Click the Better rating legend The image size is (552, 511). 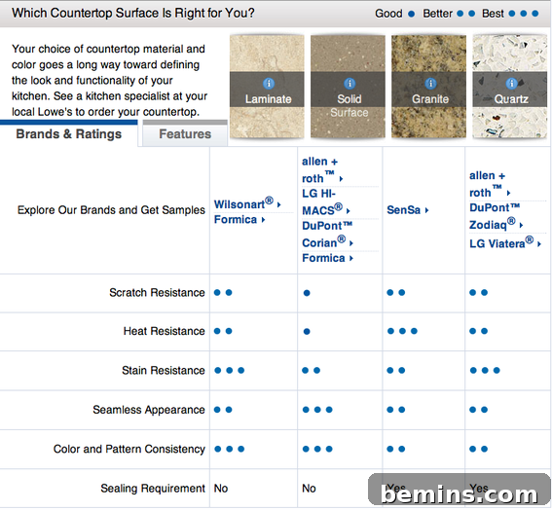[449, 14]
